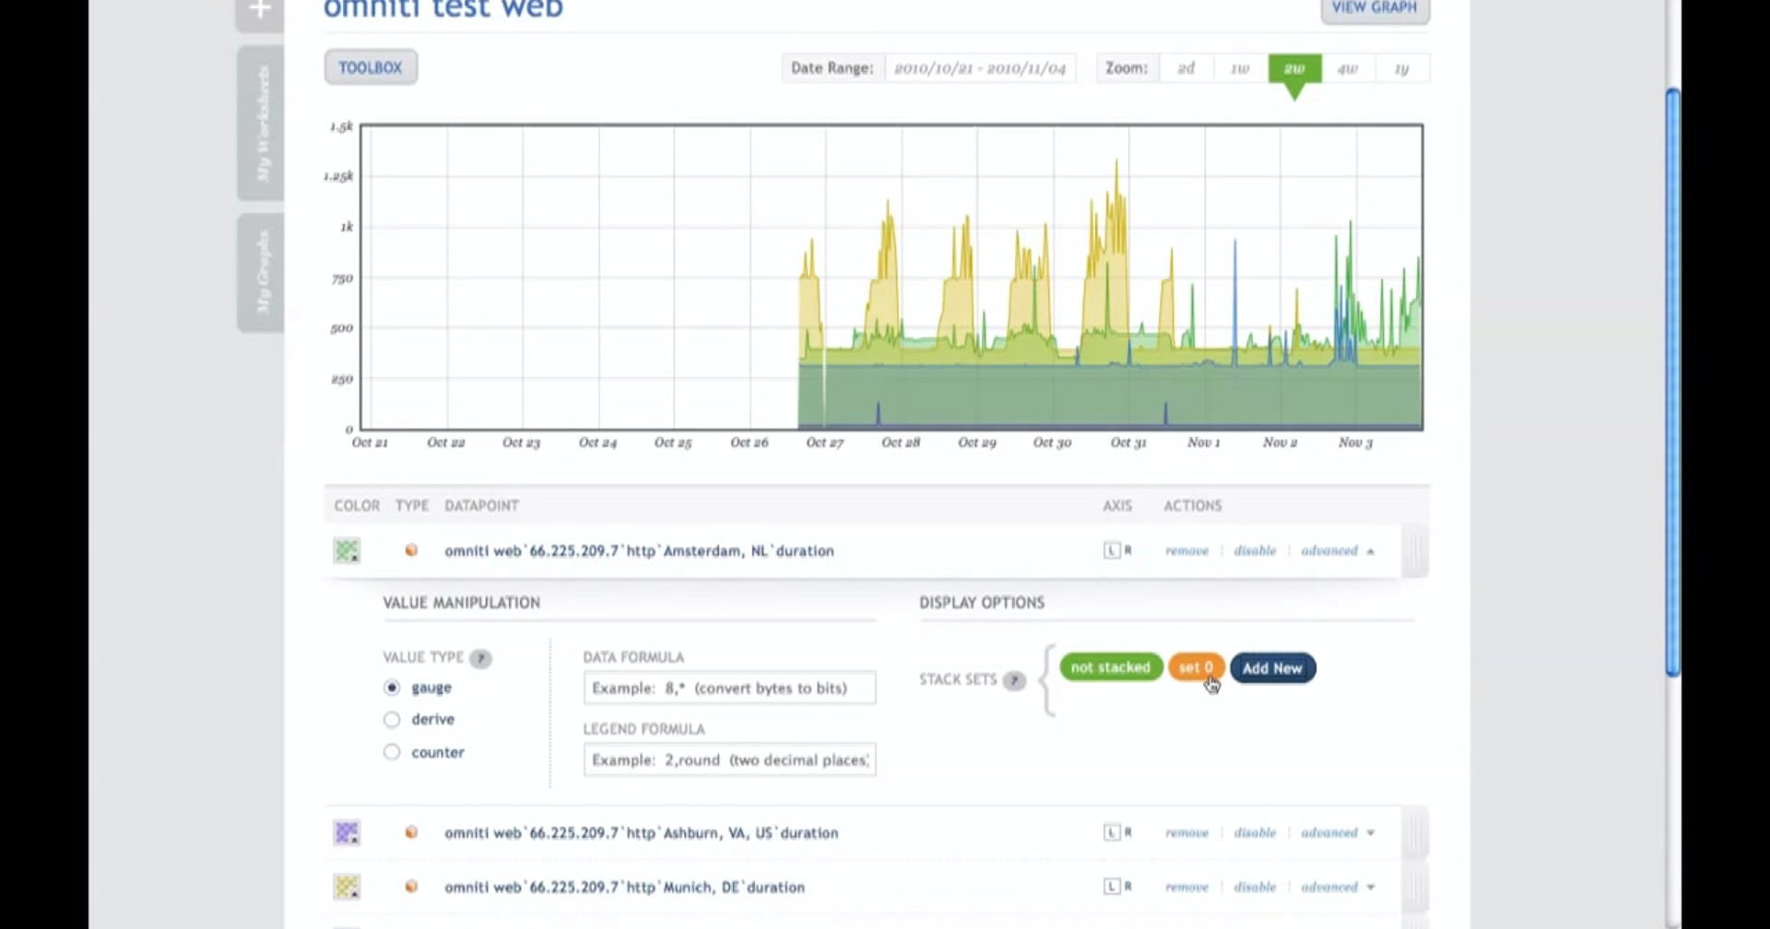The image size is (1770, 929).
Task: Open color swatch for Ashburn datapoint
Action: coord(347,833)
